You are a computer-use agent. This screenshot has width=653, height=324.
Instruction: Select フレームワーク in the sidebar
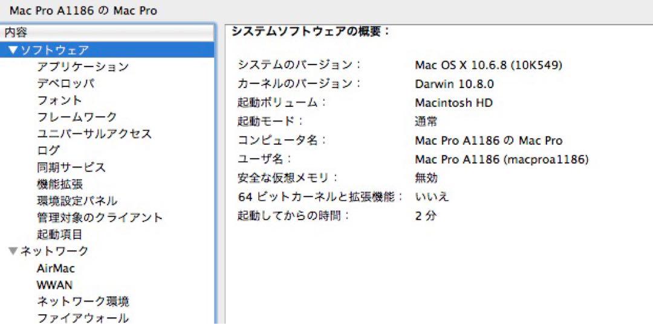77,117
